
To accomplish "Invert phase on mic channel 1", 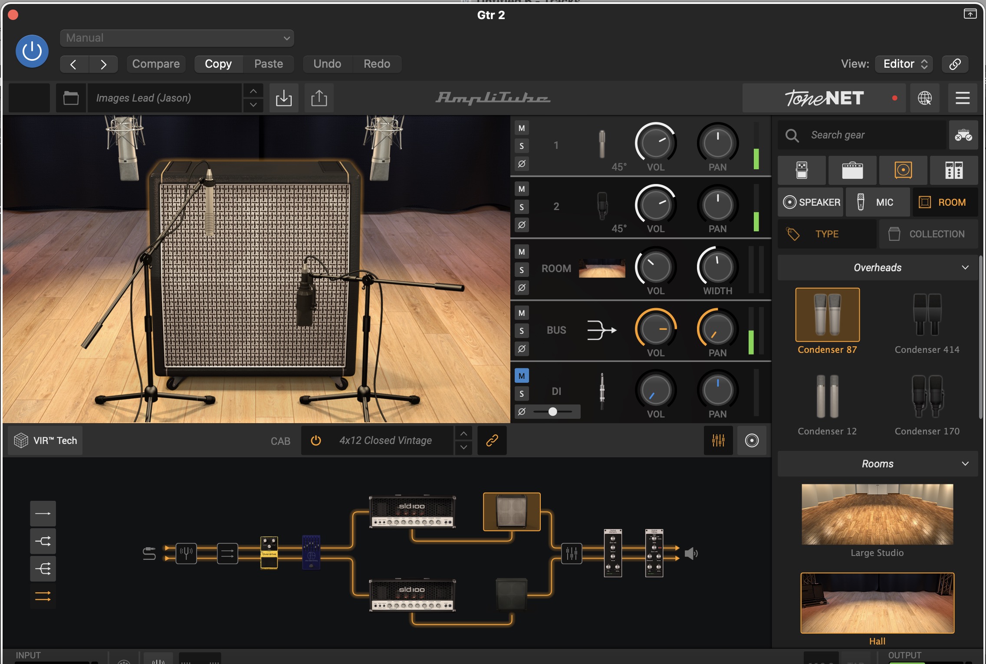I will (x=522, y=164).
